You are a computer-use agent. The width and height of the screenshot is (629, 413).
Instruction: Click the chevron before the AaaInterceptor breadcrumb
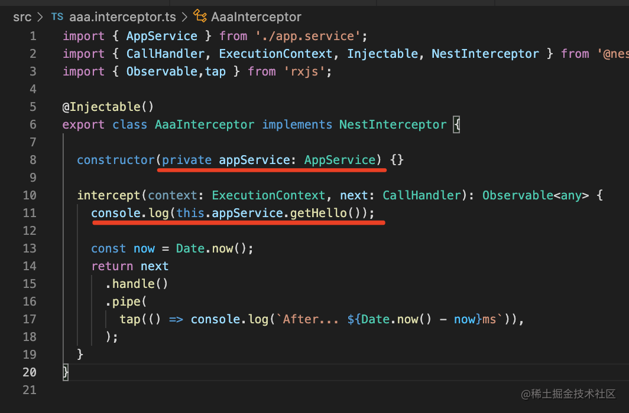click(185, 17)
